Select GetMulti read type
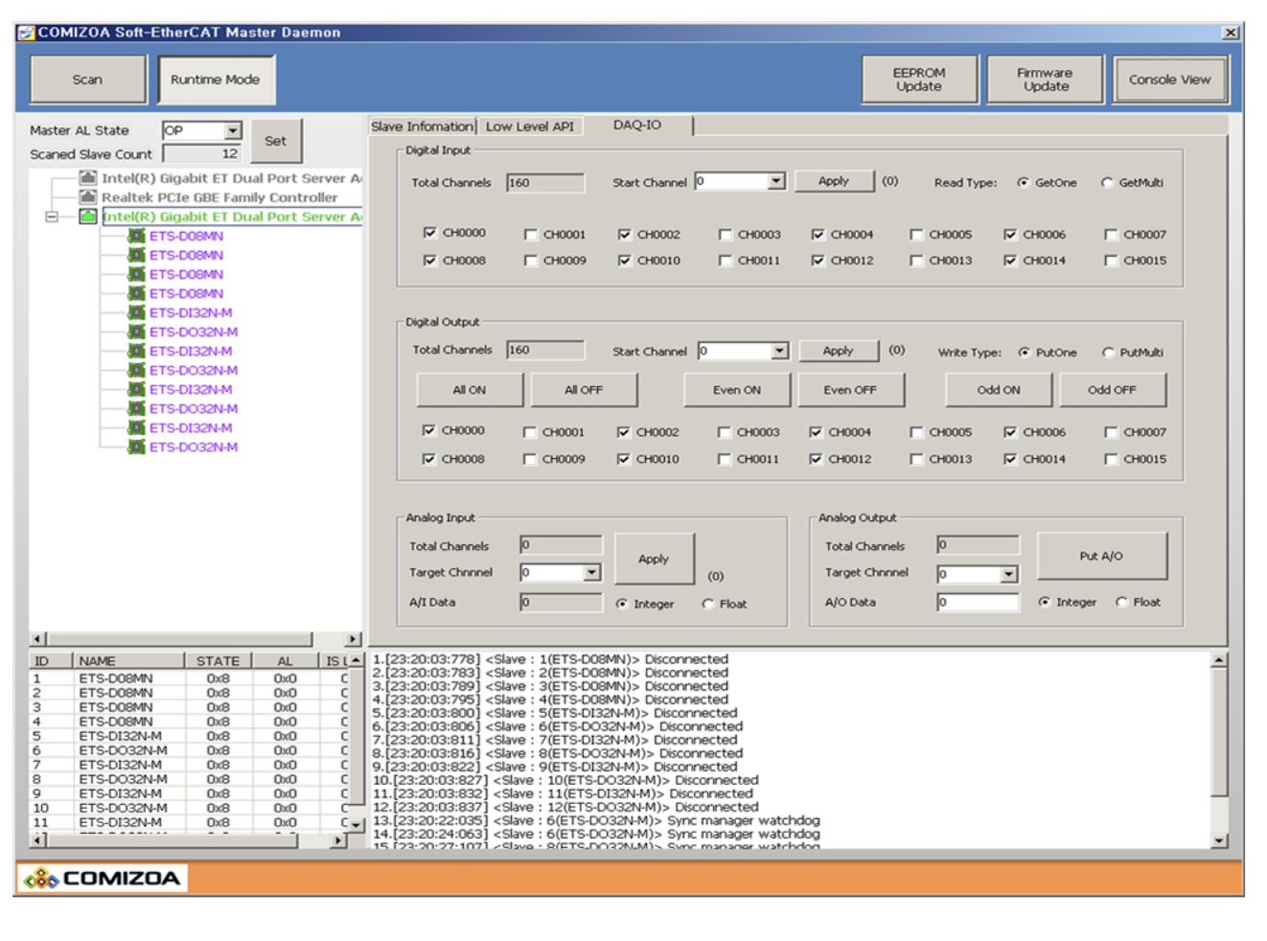Image resolution: width=1267 pixels, height=941 pixels. pos(1107,182)
